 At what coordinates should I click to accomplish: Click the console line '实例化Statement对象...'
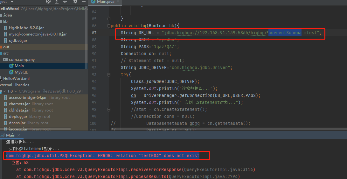click(x=34, y=149)
